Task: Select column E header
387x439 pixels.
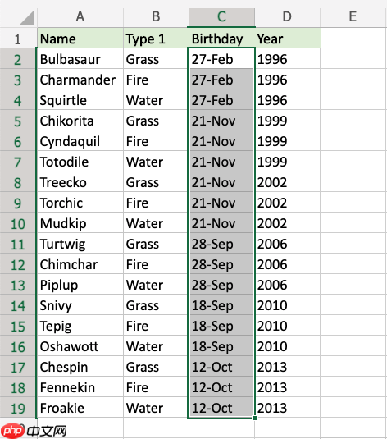Action: [353, 17]
